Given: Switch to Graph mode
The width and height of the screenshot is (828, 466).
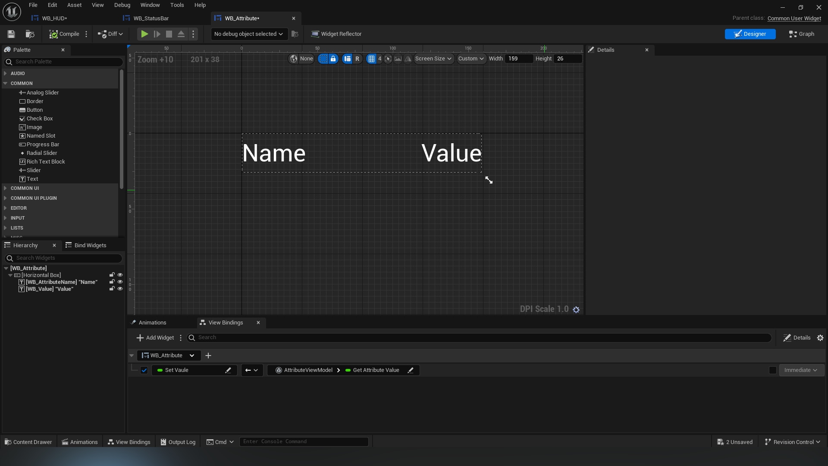Looking at the screenshot, I should coord(801,34).
